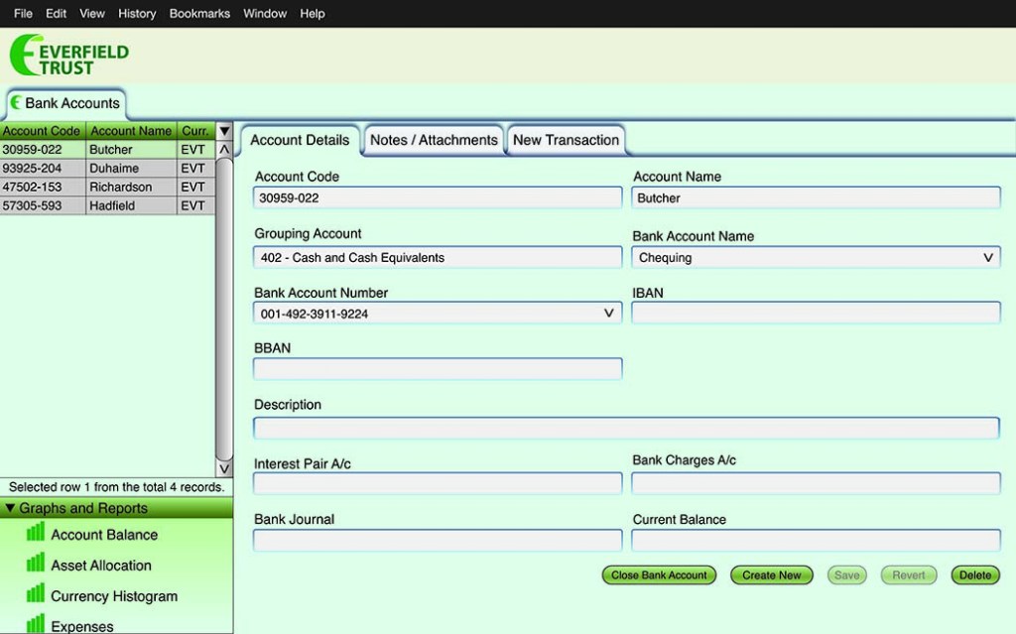Click the Expenses chart icon

36,624
